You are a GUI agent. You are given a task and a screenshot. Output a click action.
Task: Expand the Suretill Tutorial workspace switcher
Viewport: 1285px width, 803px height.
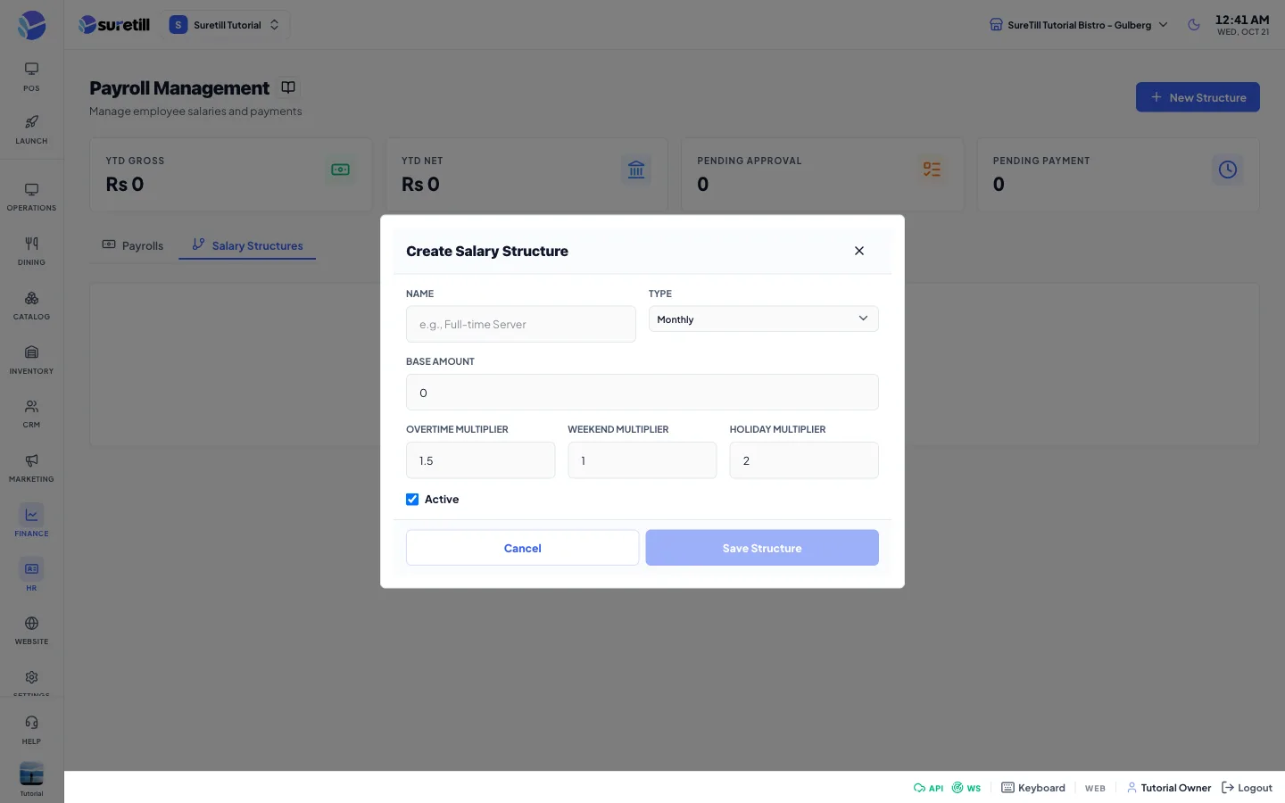[225, 25]
